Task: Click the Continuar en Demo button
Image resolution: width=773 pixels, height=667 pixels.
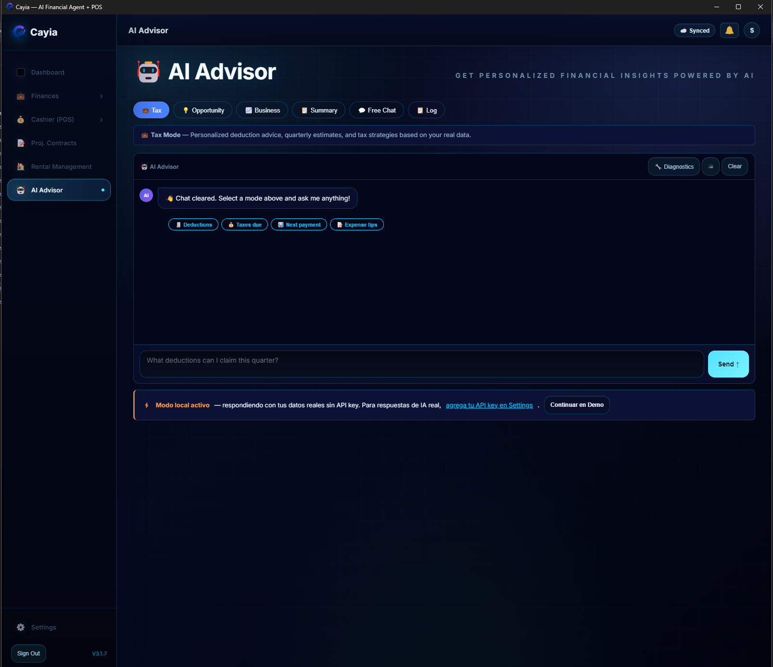Action: coord(577,405)
